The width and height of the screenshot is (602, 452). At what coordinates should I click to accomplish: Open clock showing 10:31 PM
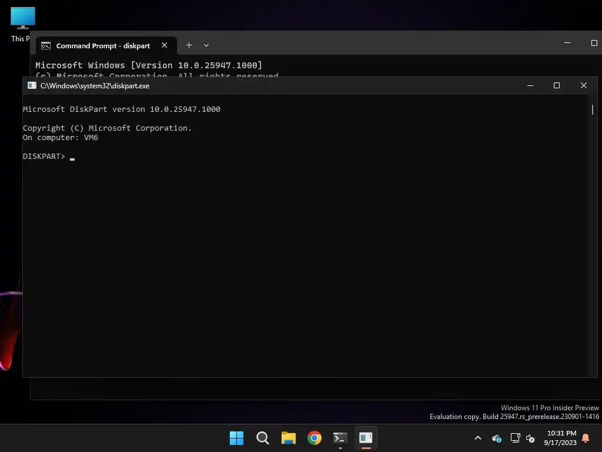point(560,438)
